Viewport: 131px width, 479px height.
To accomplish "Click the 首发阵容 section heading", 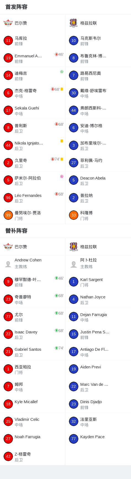I will click(17, 7).
